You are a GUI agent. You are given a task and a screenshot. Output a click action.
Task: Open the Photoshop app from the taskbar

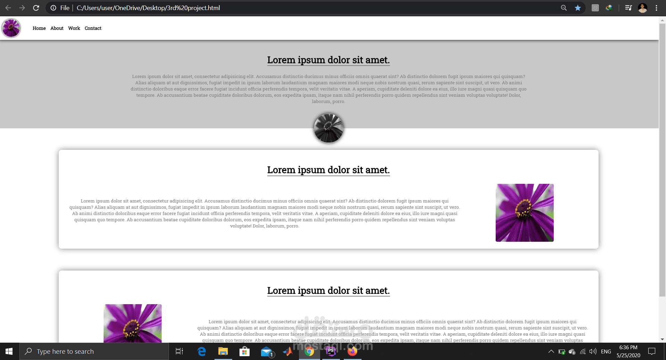331,351
